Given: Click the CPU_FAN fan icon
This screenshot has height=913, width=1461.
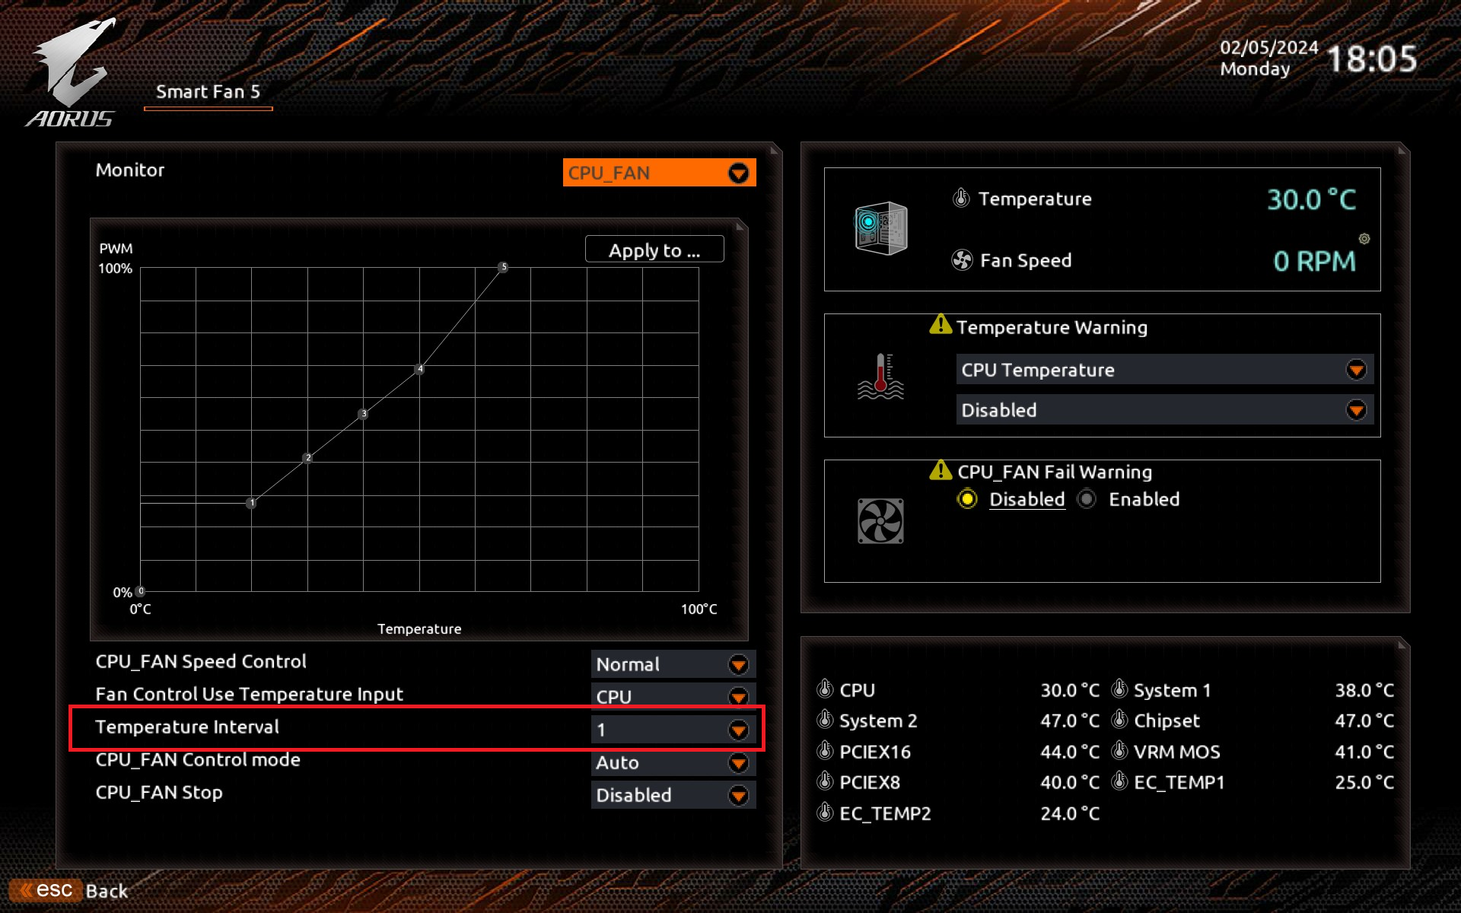Looking at the screenshot, I should tap(880, 521).
